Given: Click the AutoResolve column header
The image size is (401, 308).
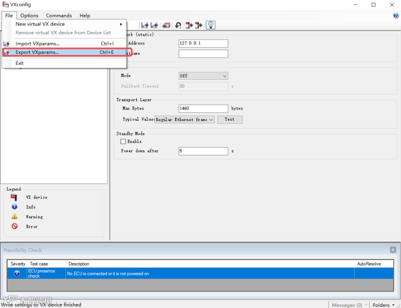Looking at the screenshot, I should pos(374,264).
